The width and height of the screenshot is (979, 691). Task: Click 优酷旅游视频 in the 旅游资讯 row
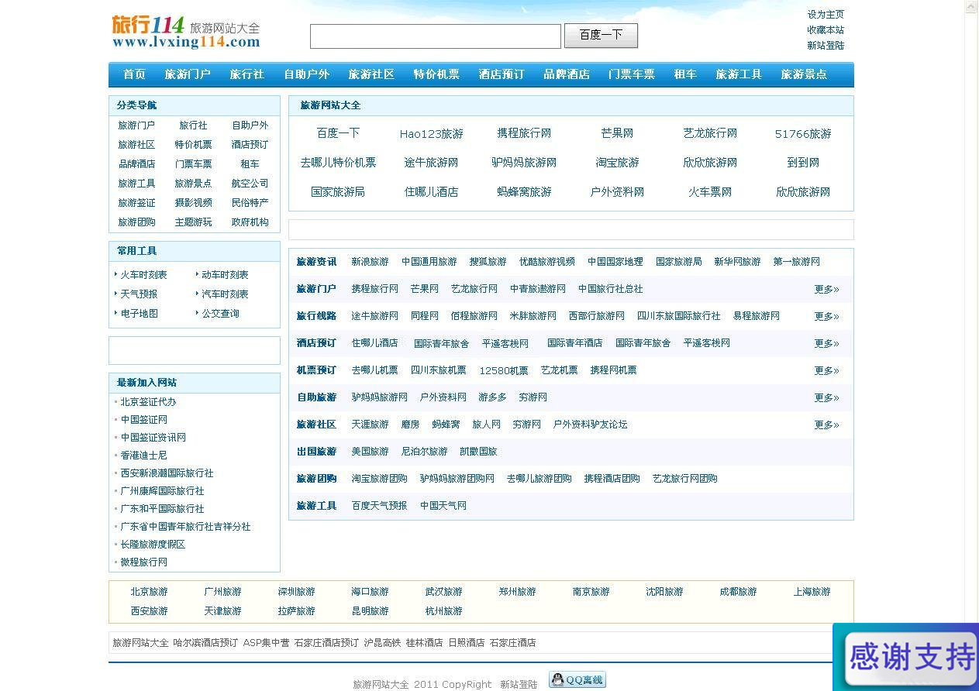[x=546, y=262]
